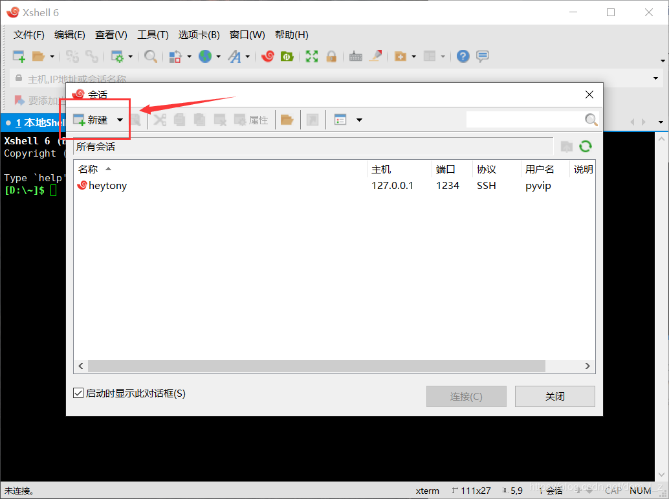Click the paste icon in session dialog toolbar
The height and width of the screenshot is (499, 669).
199,120
